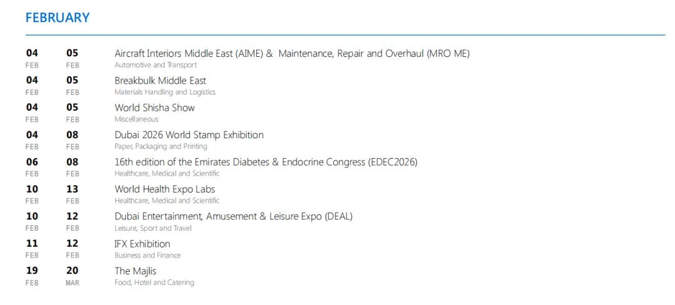Open The Majlis event listing
The image size is (675, 305).
pyautogui.click(x=135, y=271)
